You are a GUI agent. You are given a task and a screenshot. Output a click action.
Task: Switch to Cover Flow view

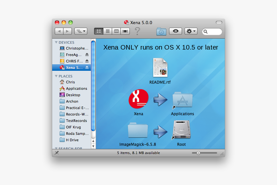pos(125,31)
